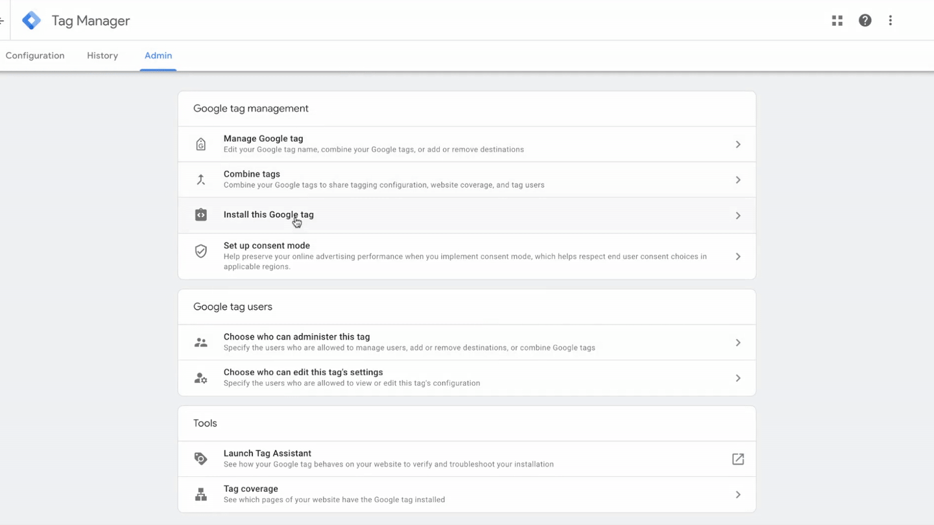
Task: Click the Tag coverage sitemap icon
Action: [x=201, y=495]
